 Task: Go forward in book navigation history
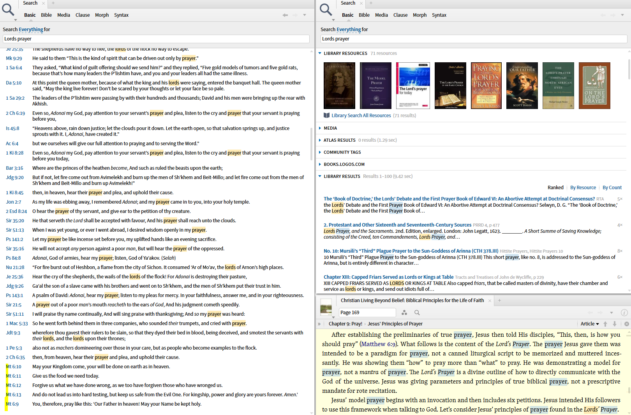tap(601, 313)
